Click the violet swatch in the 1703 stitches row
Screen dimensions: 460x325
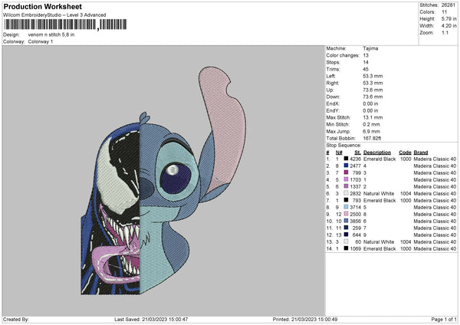[347, 179]
